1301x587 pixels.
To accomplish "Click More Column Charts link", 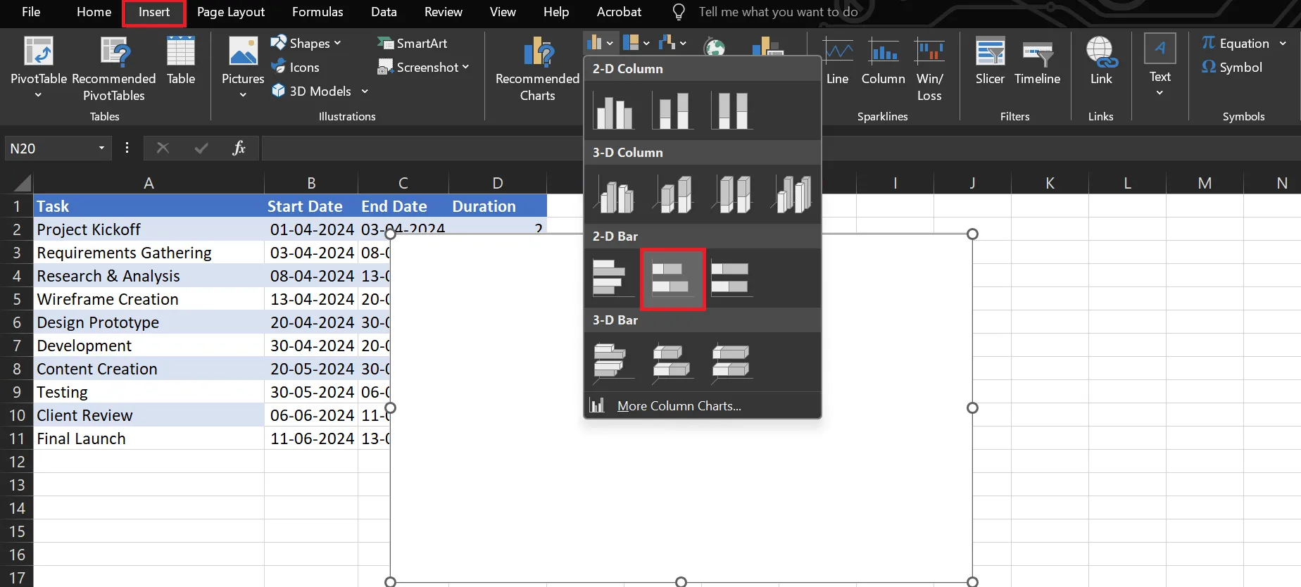I will point(679,406).
